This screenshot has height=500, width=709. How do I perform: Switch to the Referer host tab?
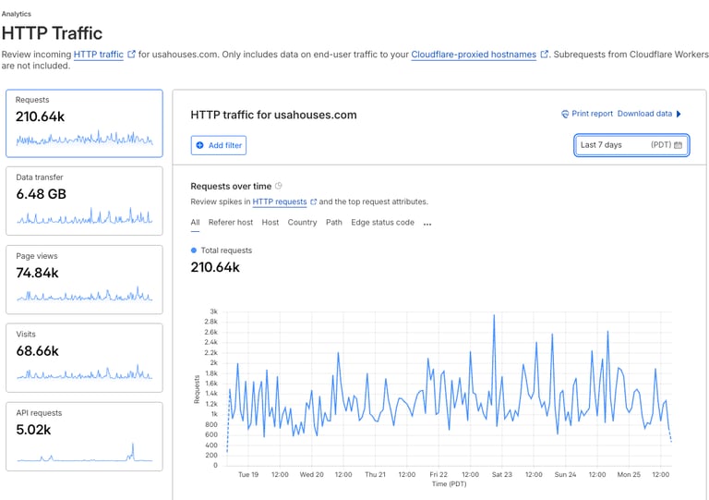pos(231,222)
